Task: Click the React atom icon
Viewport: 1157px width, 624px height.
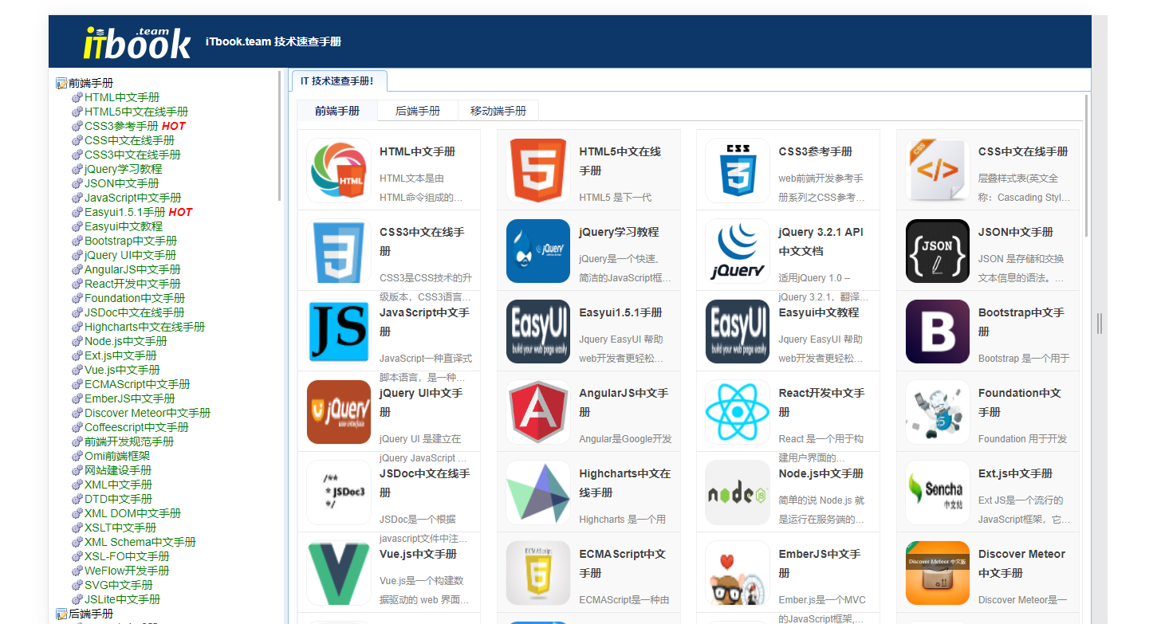Action: click(x=738, y=413)
